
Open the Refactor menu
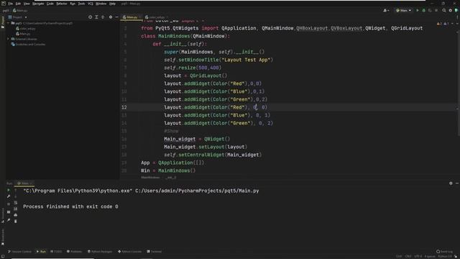point(62,4)
